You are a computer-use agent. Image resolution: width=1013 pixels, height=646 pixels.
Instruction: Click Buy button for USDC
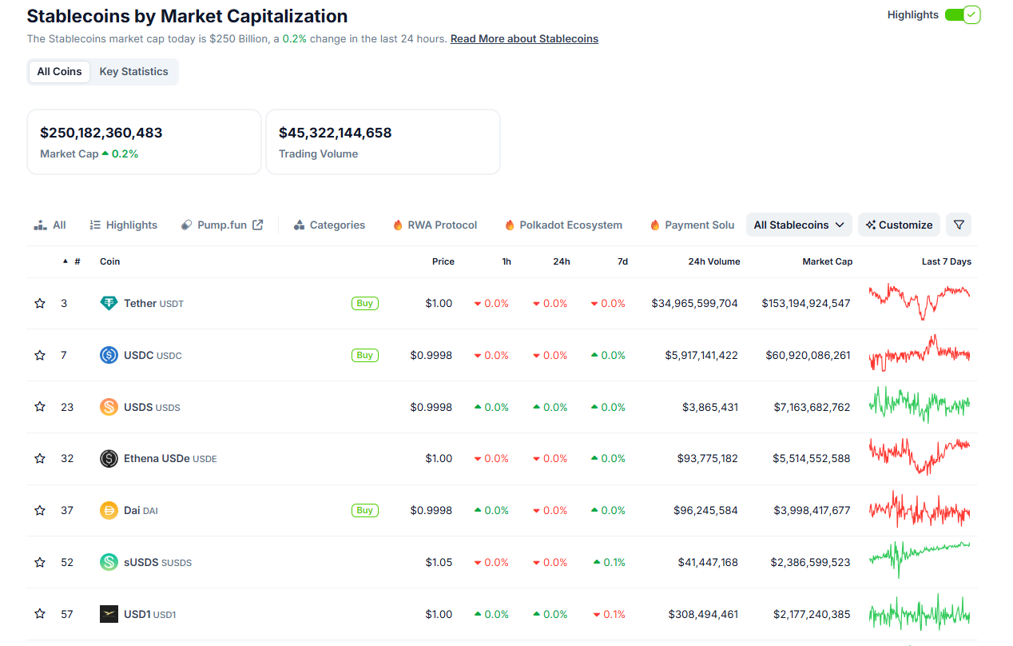[365, 355]
